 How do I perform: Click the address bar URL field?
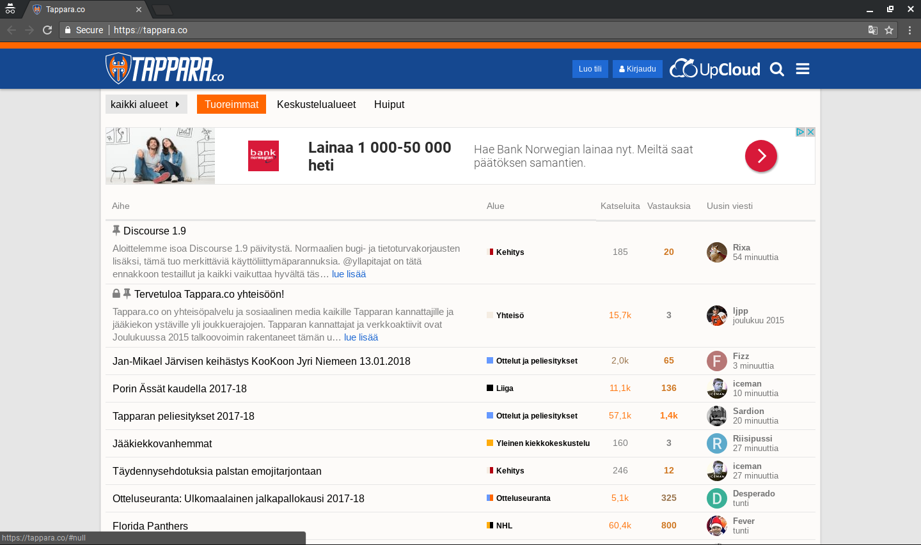pos(448,30)
